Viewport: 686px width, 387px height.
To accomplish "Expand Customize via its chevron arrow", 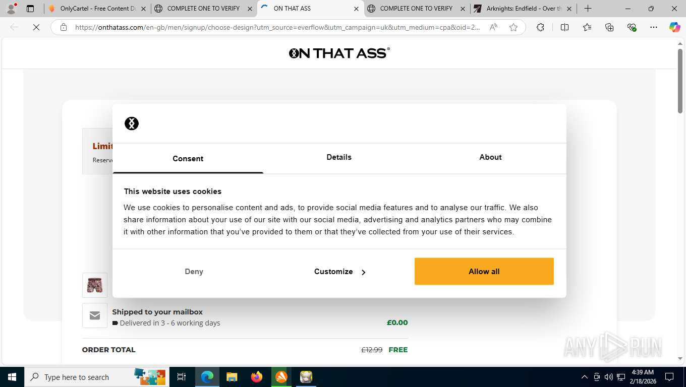I will tap(363, 272).
